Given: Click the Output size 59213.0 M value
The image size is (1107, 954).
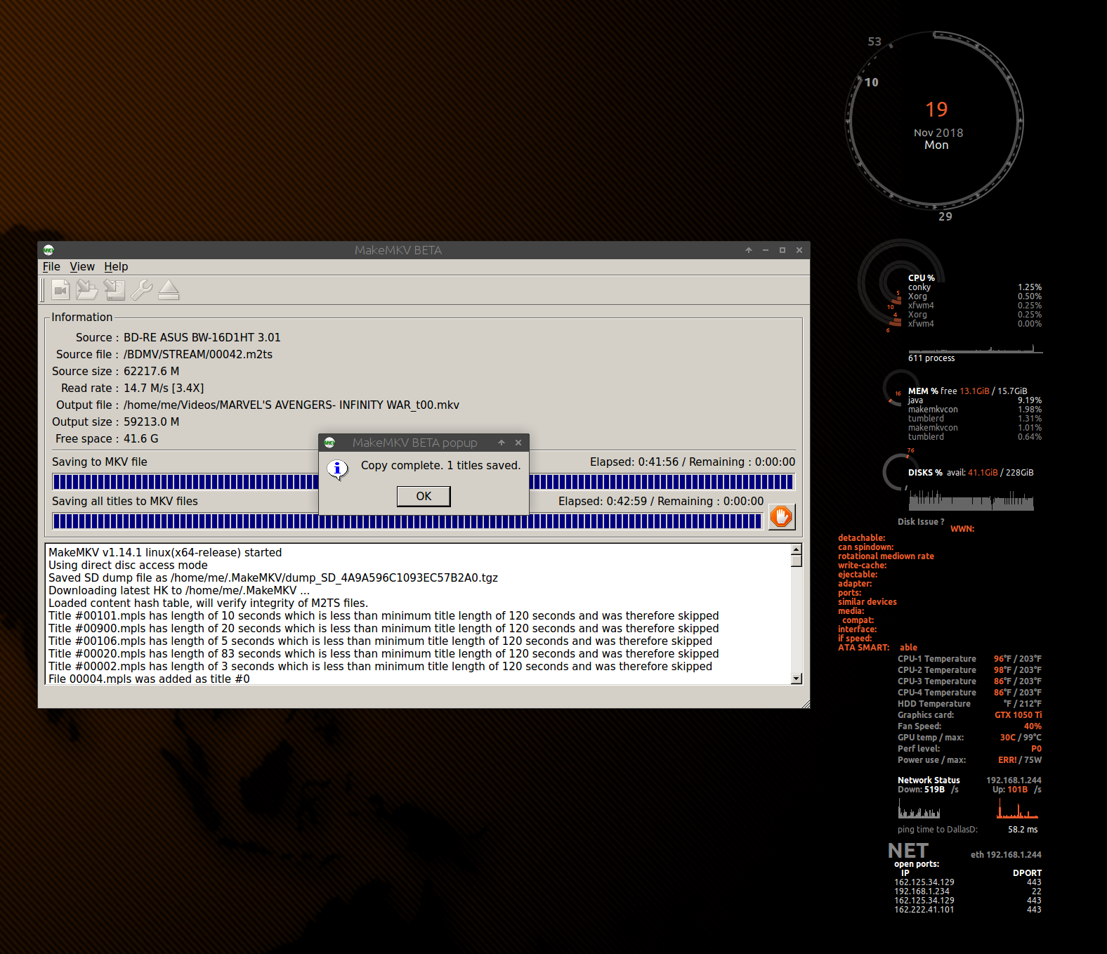Looking at the screenshot, I should [x=151, y=422].
